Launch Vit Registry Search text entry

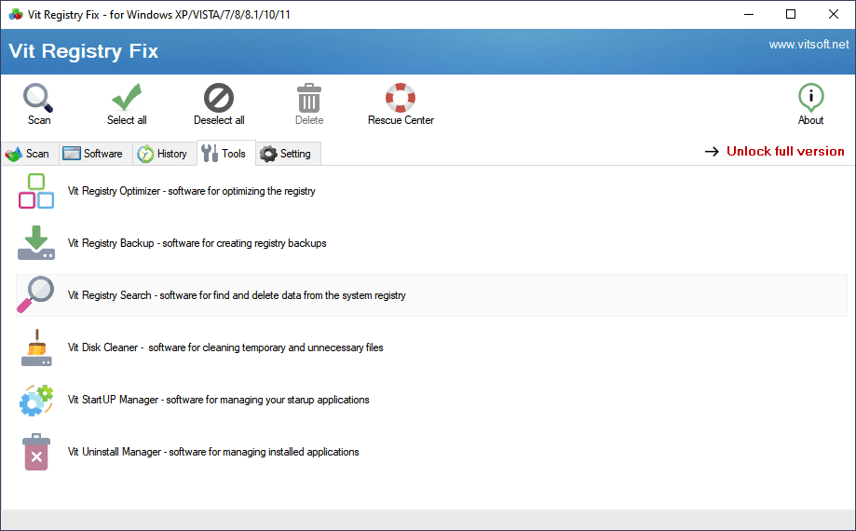click(237, 295)
